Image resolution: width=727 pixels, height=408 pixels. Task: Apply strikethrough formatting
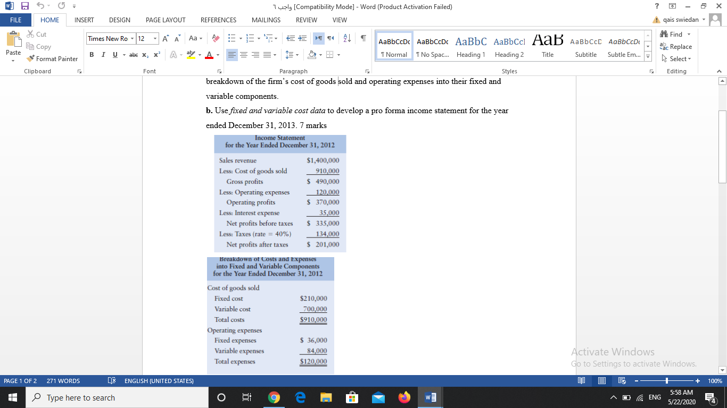133,54
